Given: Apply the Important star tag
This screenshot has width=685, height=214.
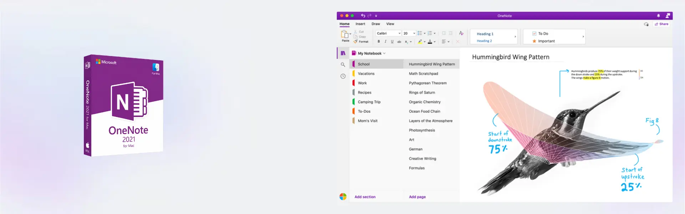Looking at the screenshot, I should pos(543,41).
